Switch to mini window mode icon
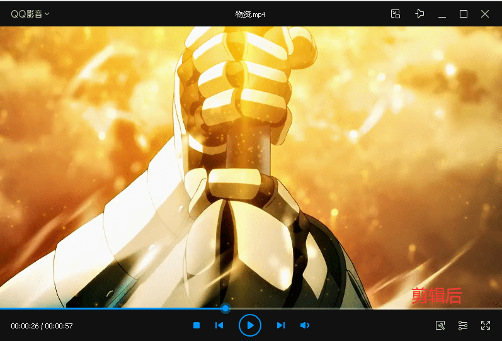This screenshot has height=341, width=502. click(396, 14)
